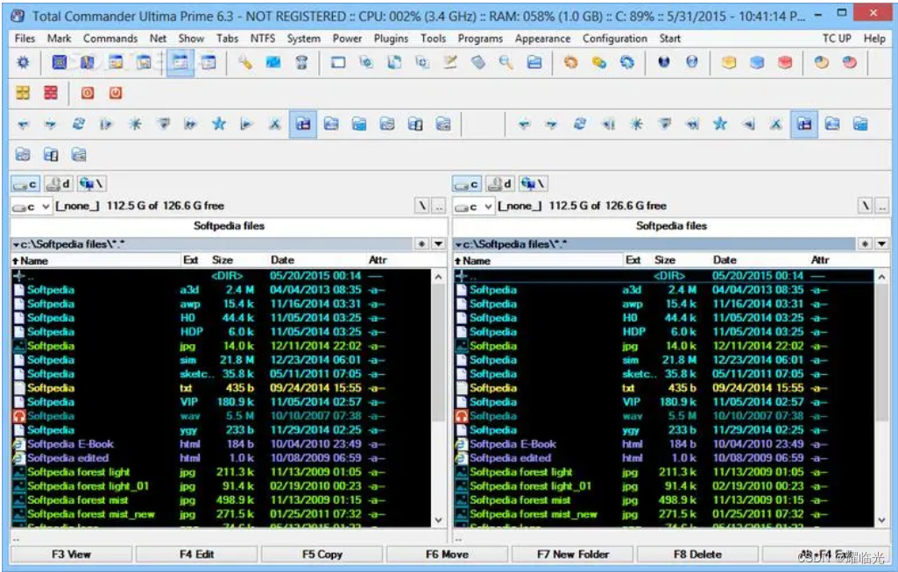Open the network drive button in the left panel
This screenshot has height=572, width=898.
[x=92, y=184]
